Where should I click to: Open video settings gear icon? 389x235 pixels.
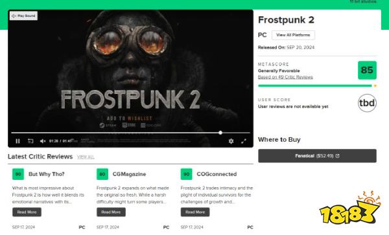pos(231,141)
